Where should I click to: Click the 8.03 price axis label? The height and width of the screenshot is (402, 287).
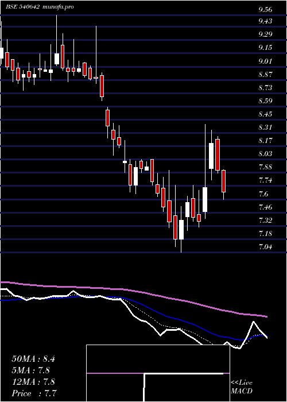click(265, 154)
